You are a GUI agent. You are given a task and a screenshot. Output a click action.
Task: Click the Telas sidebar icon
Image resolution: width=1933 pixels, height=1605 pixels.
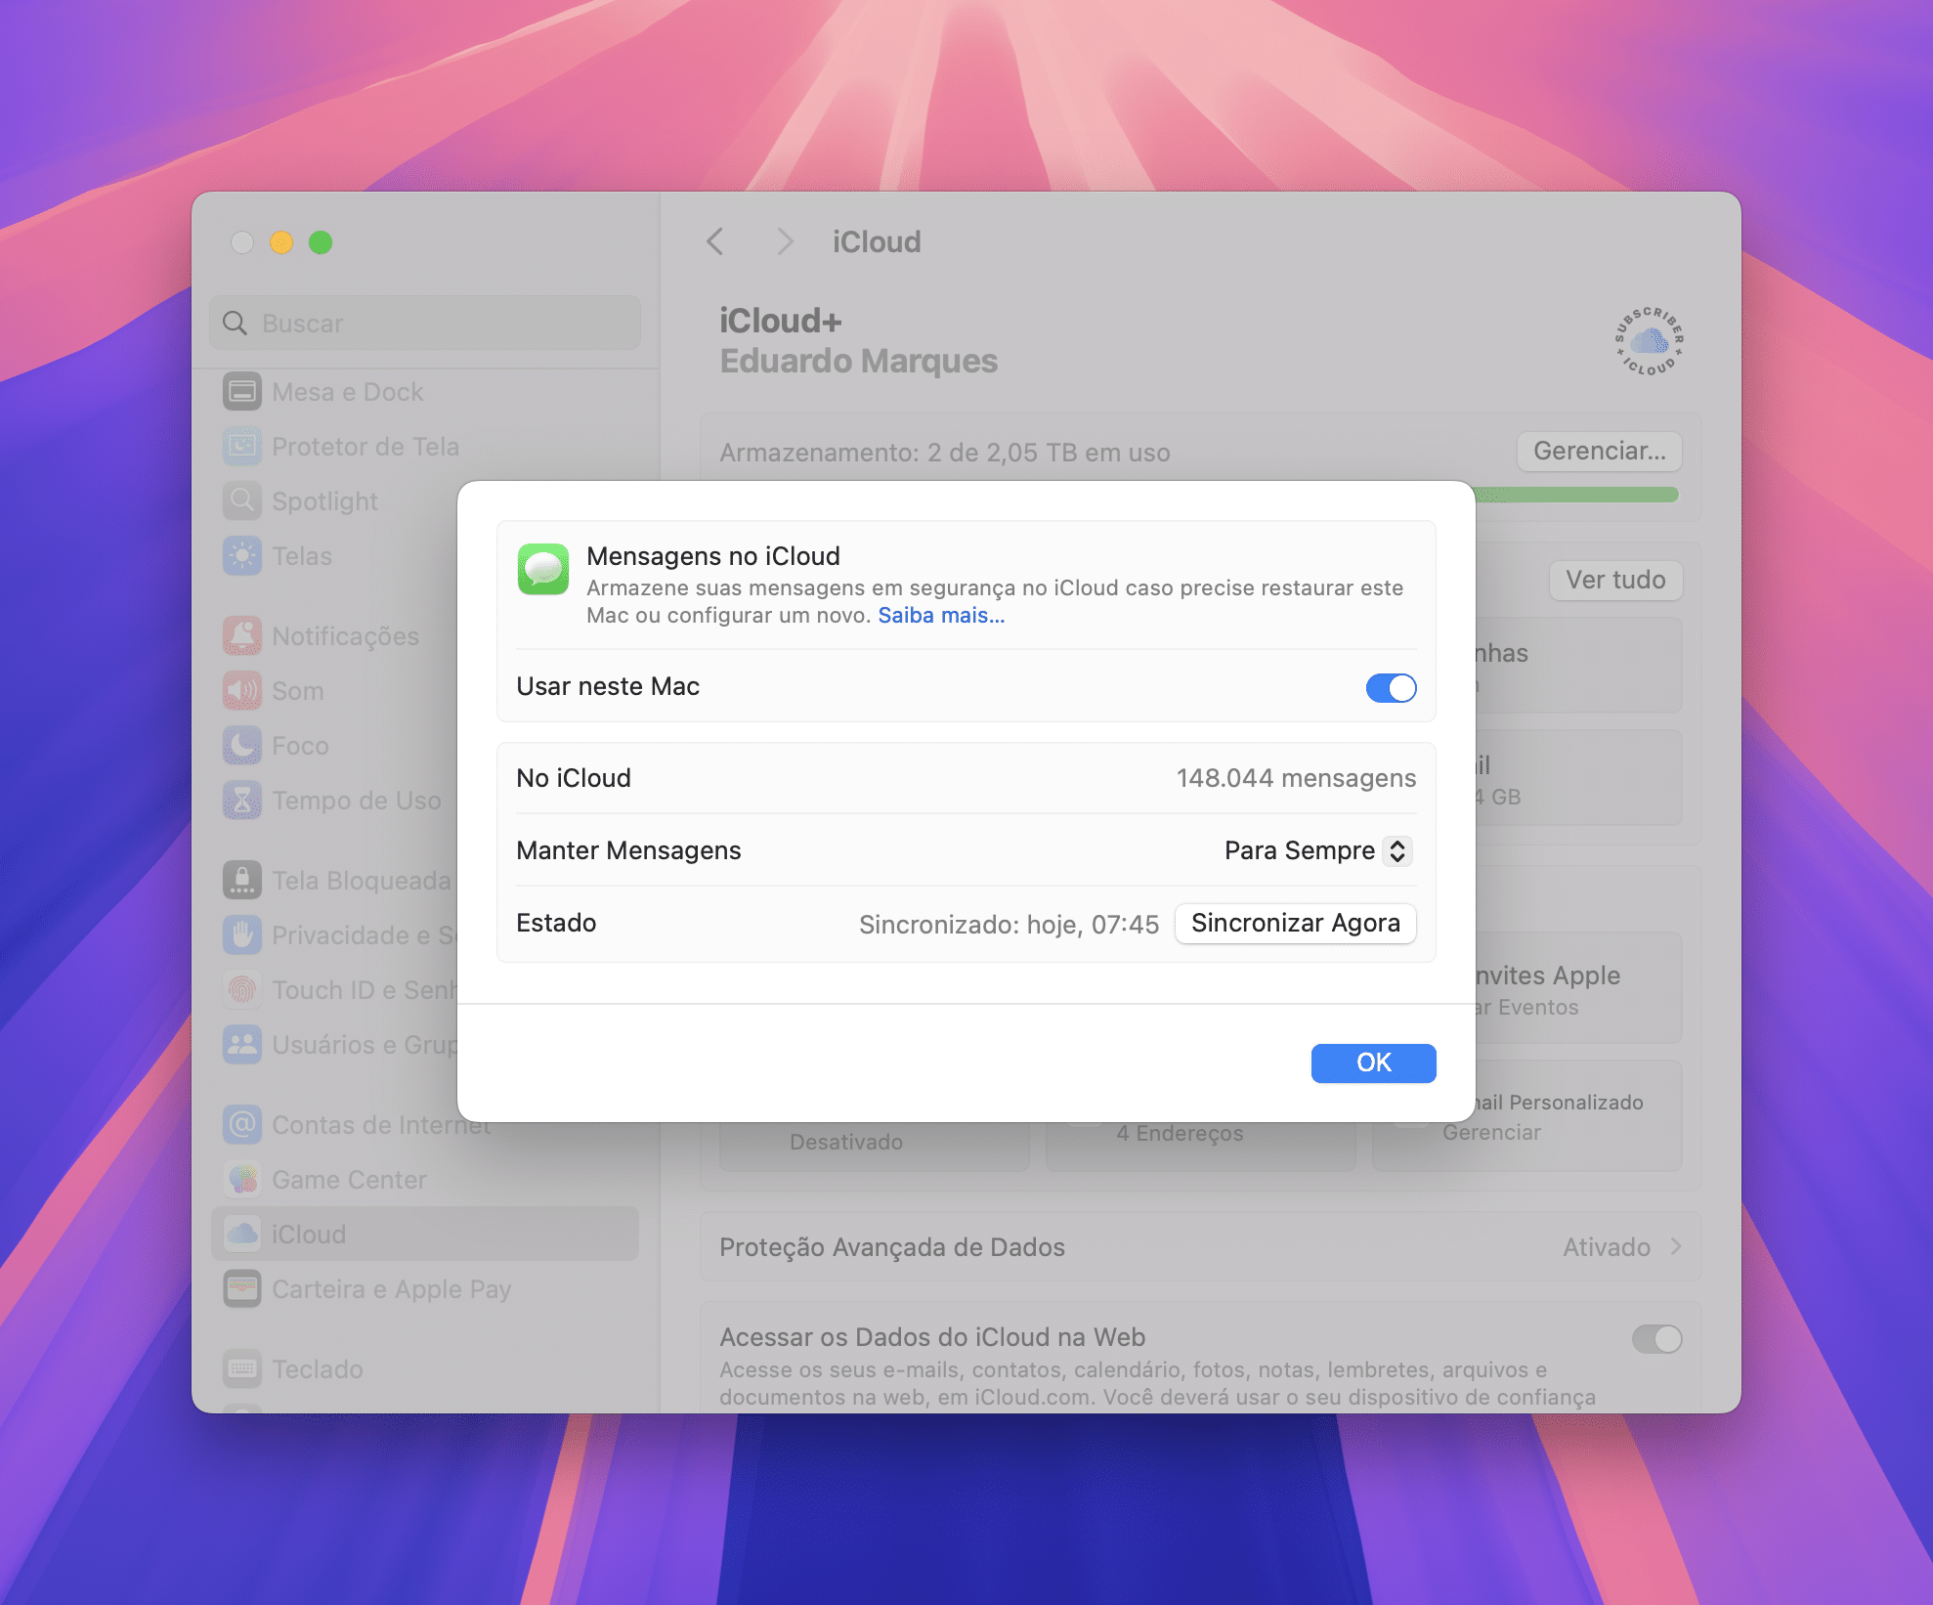pyautogui.click(x=242, y=556)
